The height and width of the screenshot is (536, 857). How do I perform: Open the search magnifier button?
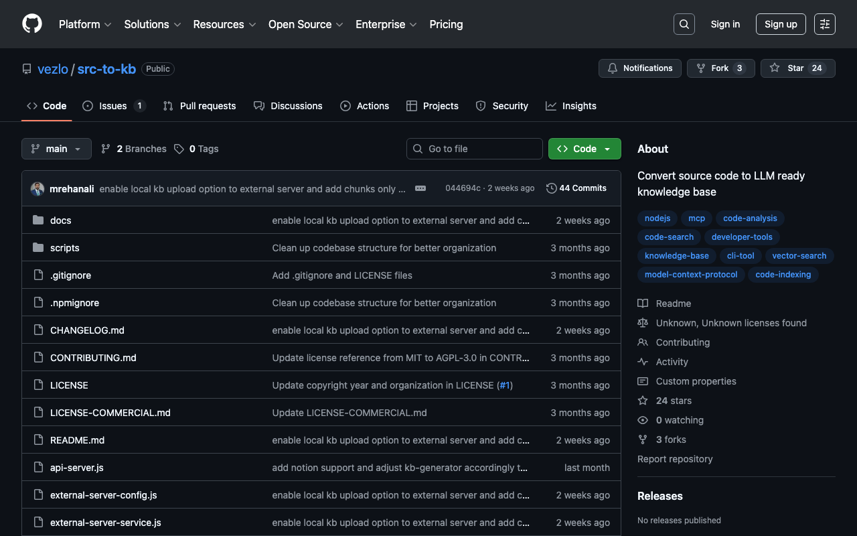click(x=684, y=24)
